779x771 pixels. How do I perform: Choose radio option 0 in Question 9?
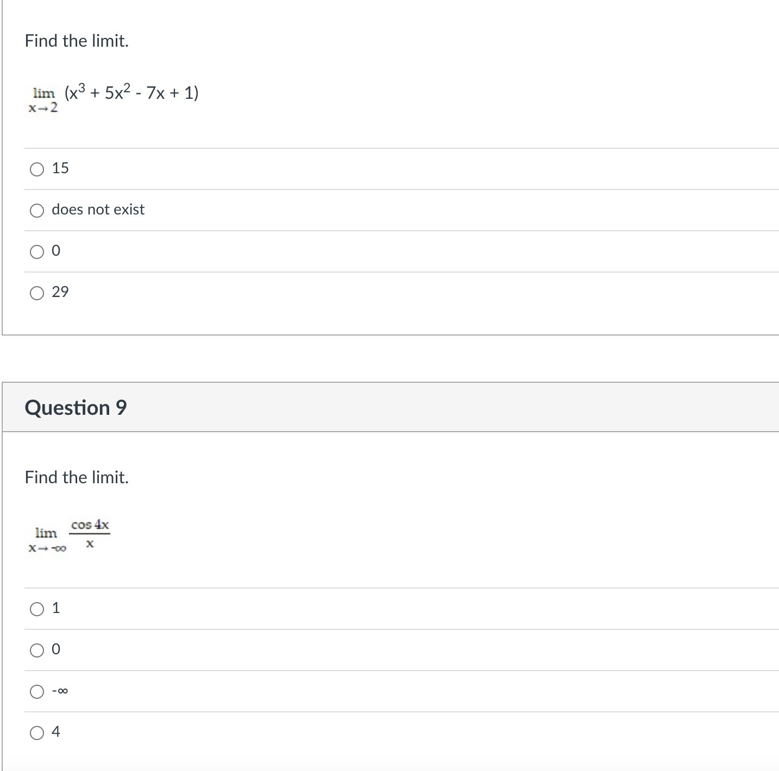coord(37,650)
